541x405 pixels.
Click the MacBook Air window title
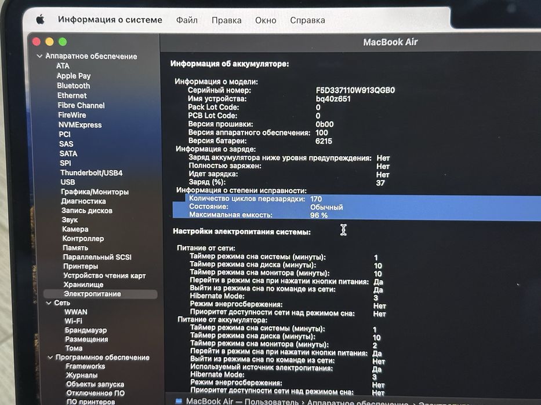point(390,42)
